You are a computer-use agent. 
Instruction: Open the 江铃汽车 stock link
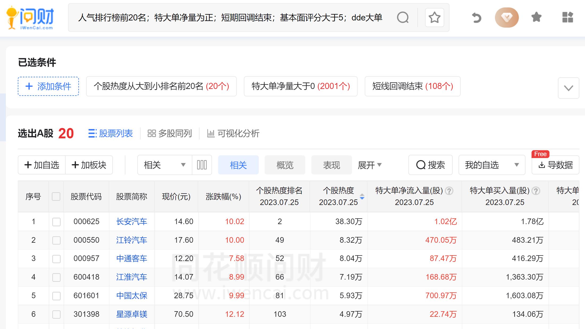click(x=132, y=240)
